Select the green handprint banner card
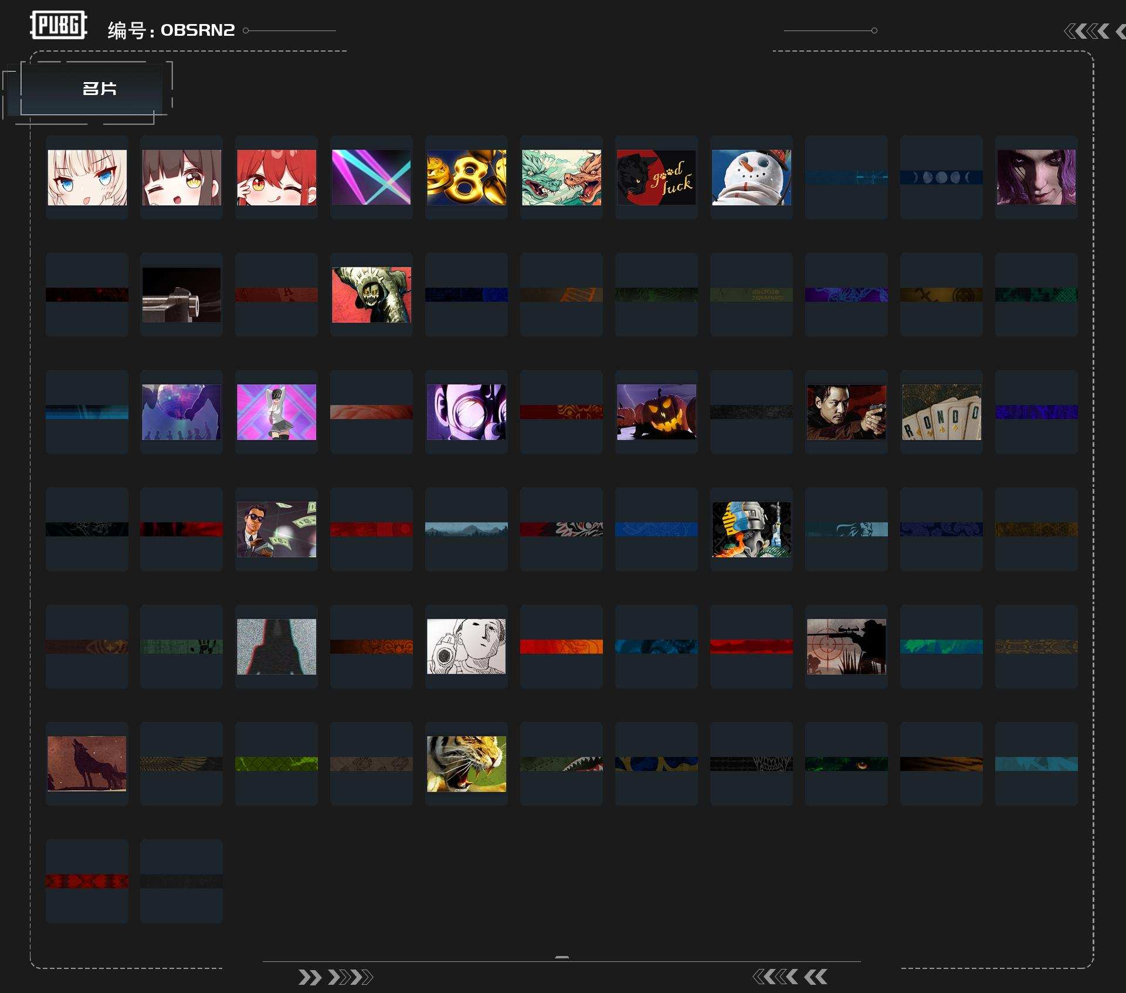Viewport: 1126px width, 993px height. point(182,646)
